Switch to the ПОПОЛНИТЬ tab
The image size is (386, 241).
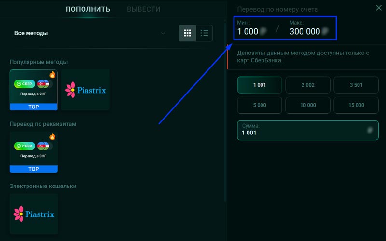coord(88,9)
